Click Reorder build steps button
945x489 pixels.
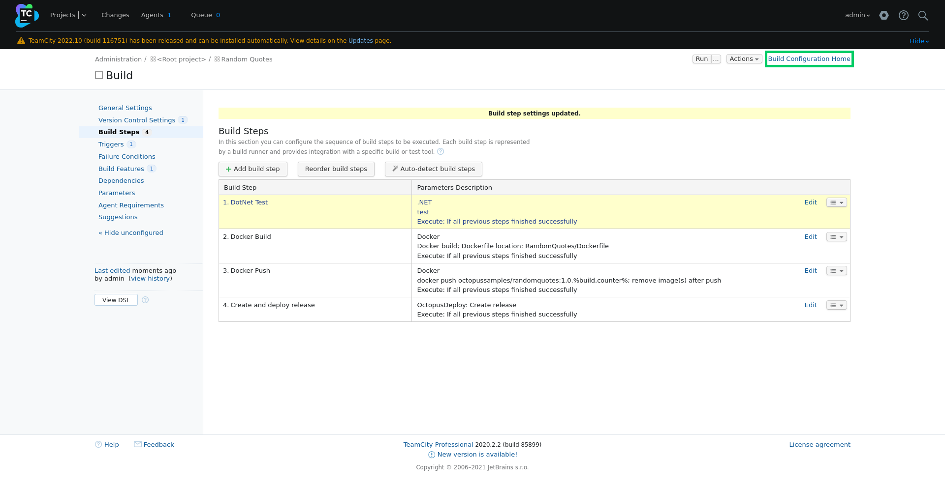coord(336,169)
